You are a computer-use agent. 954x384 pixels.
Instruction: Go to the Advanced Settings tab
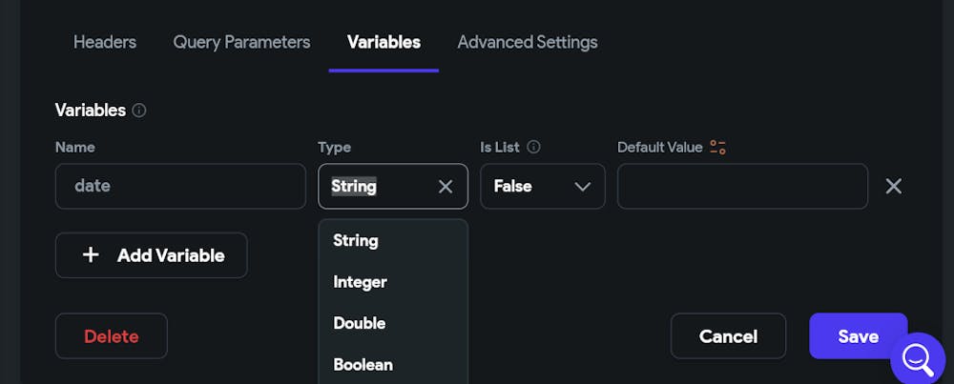(528, 42)
